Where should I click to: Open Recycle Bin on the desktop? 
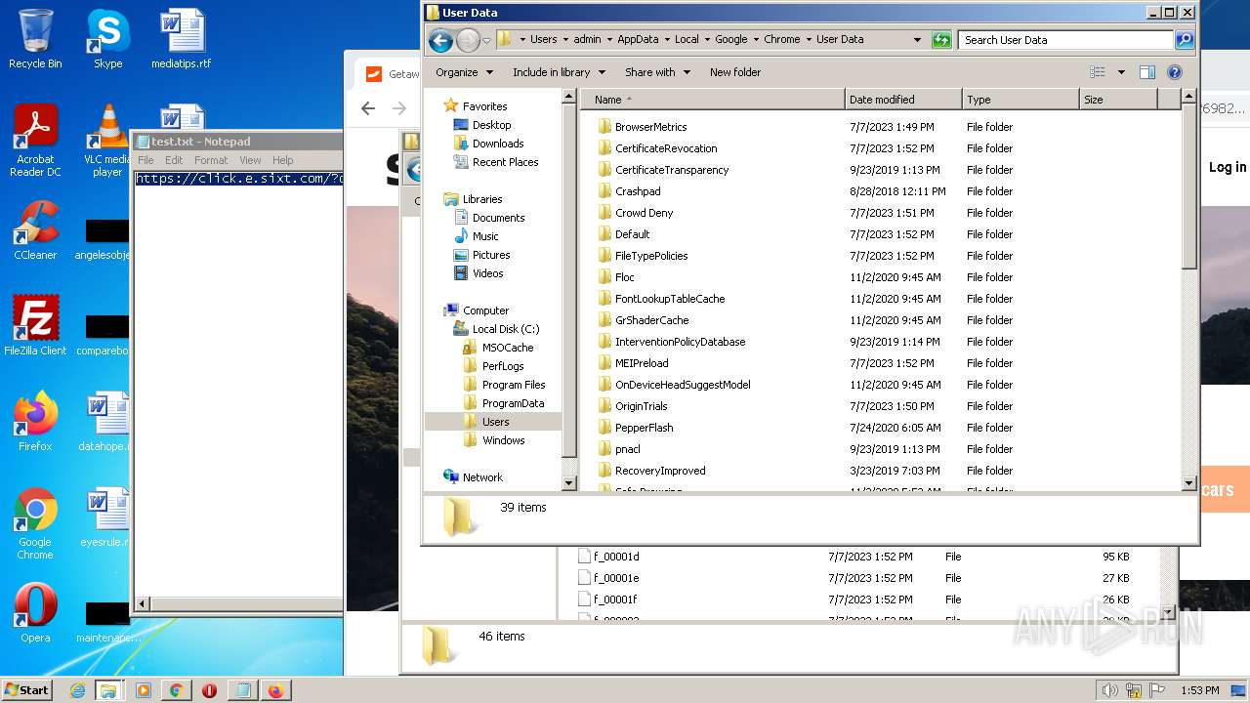[35, 39]
